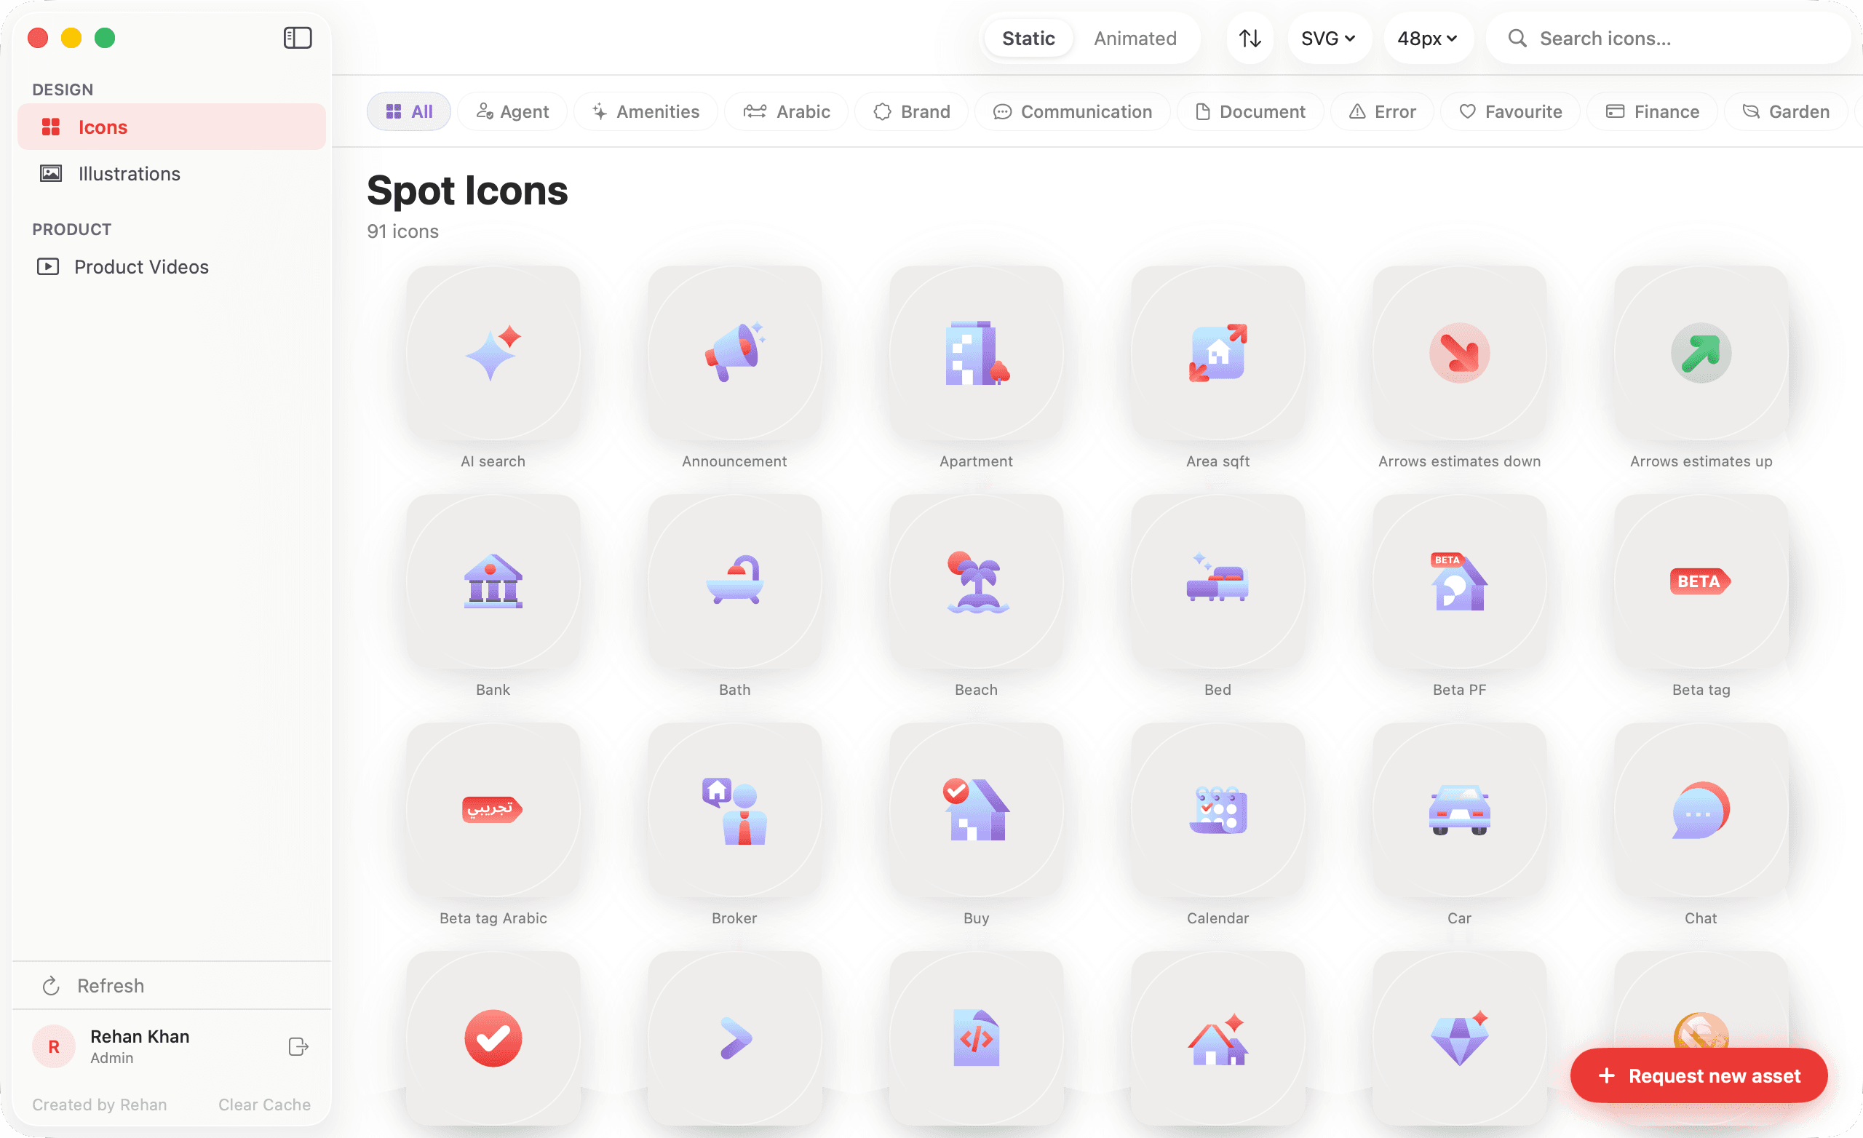Open the AI search icon card
This screenshot has width=1863, height=1138.
(x=493, y=353)
